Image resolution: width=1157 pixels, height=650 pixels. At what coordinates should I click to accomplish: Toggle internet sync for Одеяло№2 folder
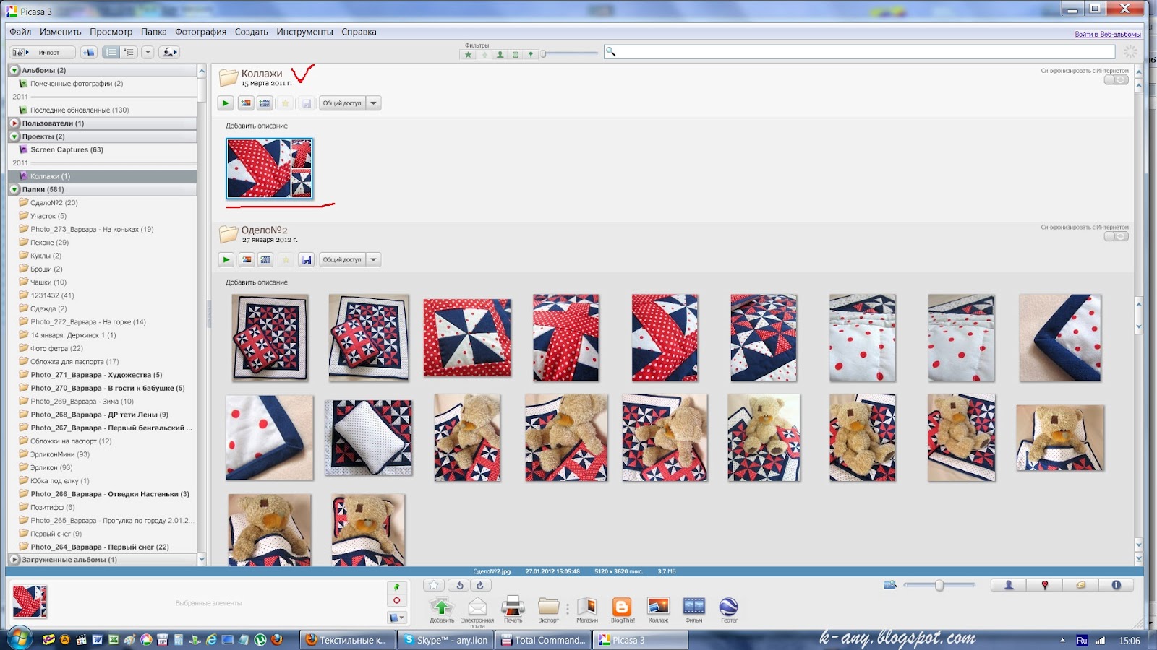click(1116, 237)
